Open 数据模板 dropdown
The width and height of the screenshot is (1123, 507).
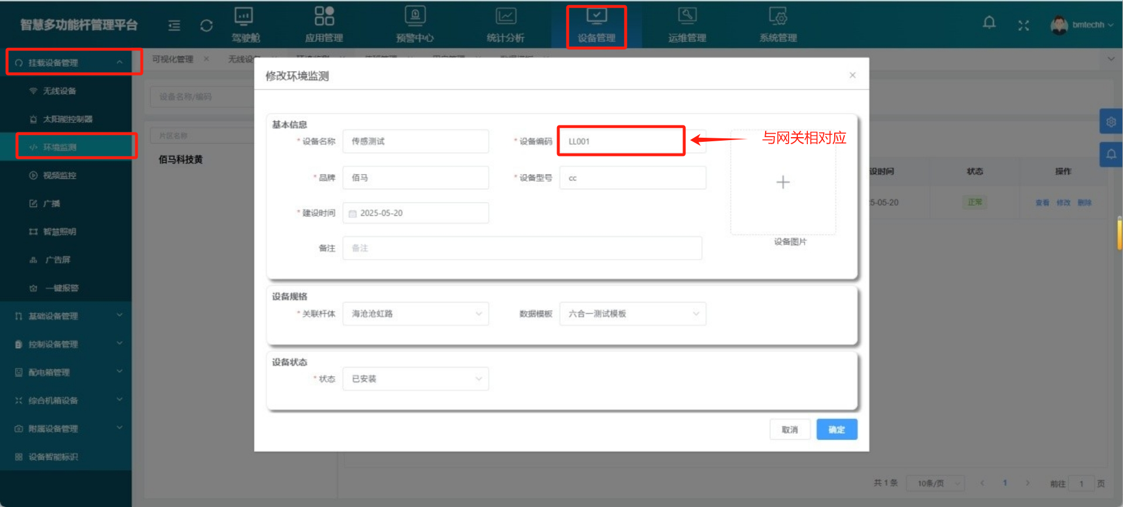pyautogui.click(x=632, y=314)
